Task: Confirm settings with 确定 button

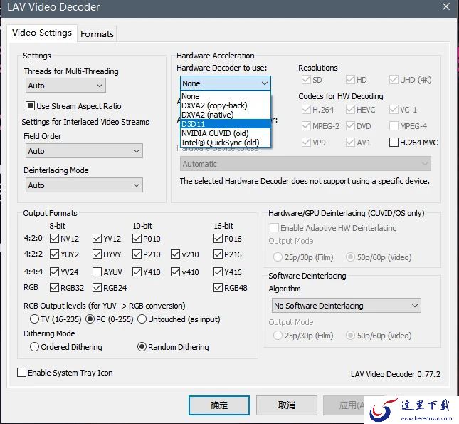Action: (x=219, y=405)
